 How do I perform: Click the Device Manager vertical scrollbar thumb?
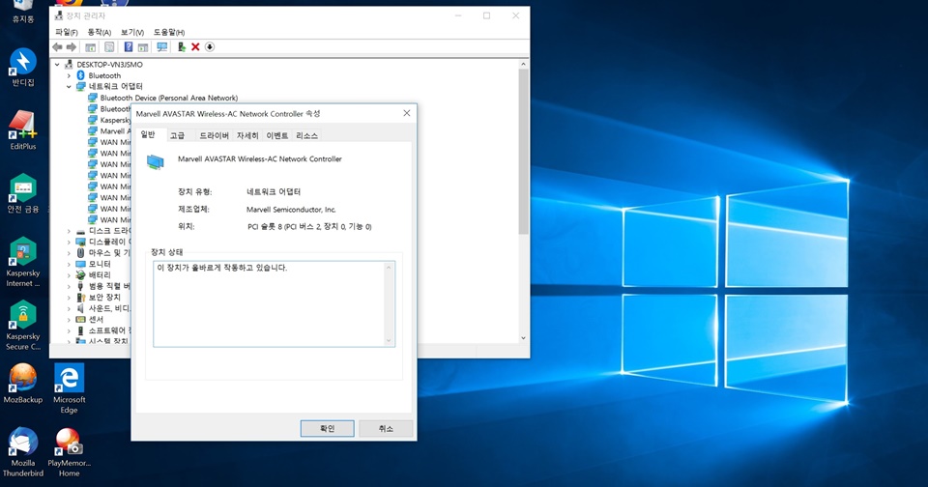point(523,151)
